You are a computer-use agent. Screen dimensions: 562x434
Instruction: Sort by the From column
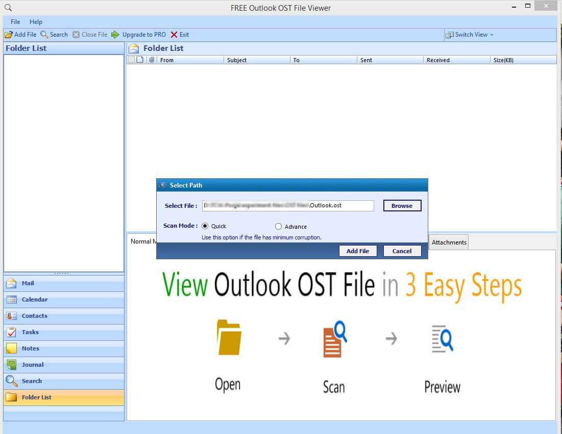tap(190, 60)
